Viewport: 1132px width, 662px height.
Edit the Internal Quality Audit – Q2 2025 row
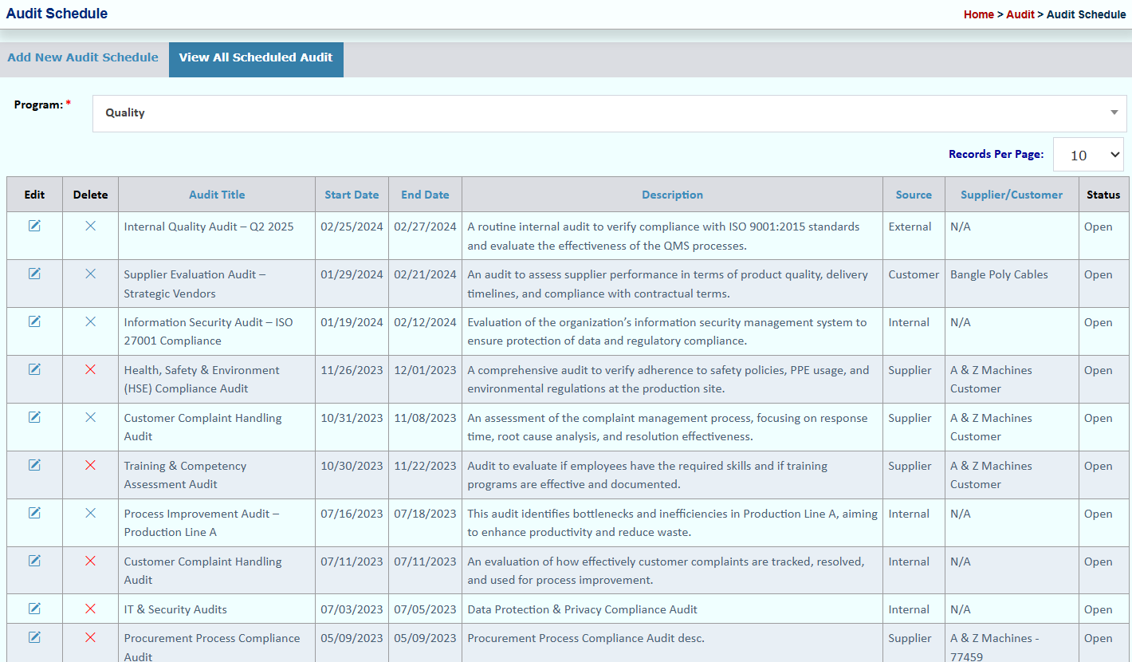coord(34,226)
